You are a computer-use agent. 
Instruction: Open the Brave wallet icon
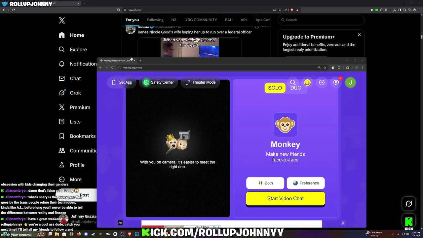point(404,10)
